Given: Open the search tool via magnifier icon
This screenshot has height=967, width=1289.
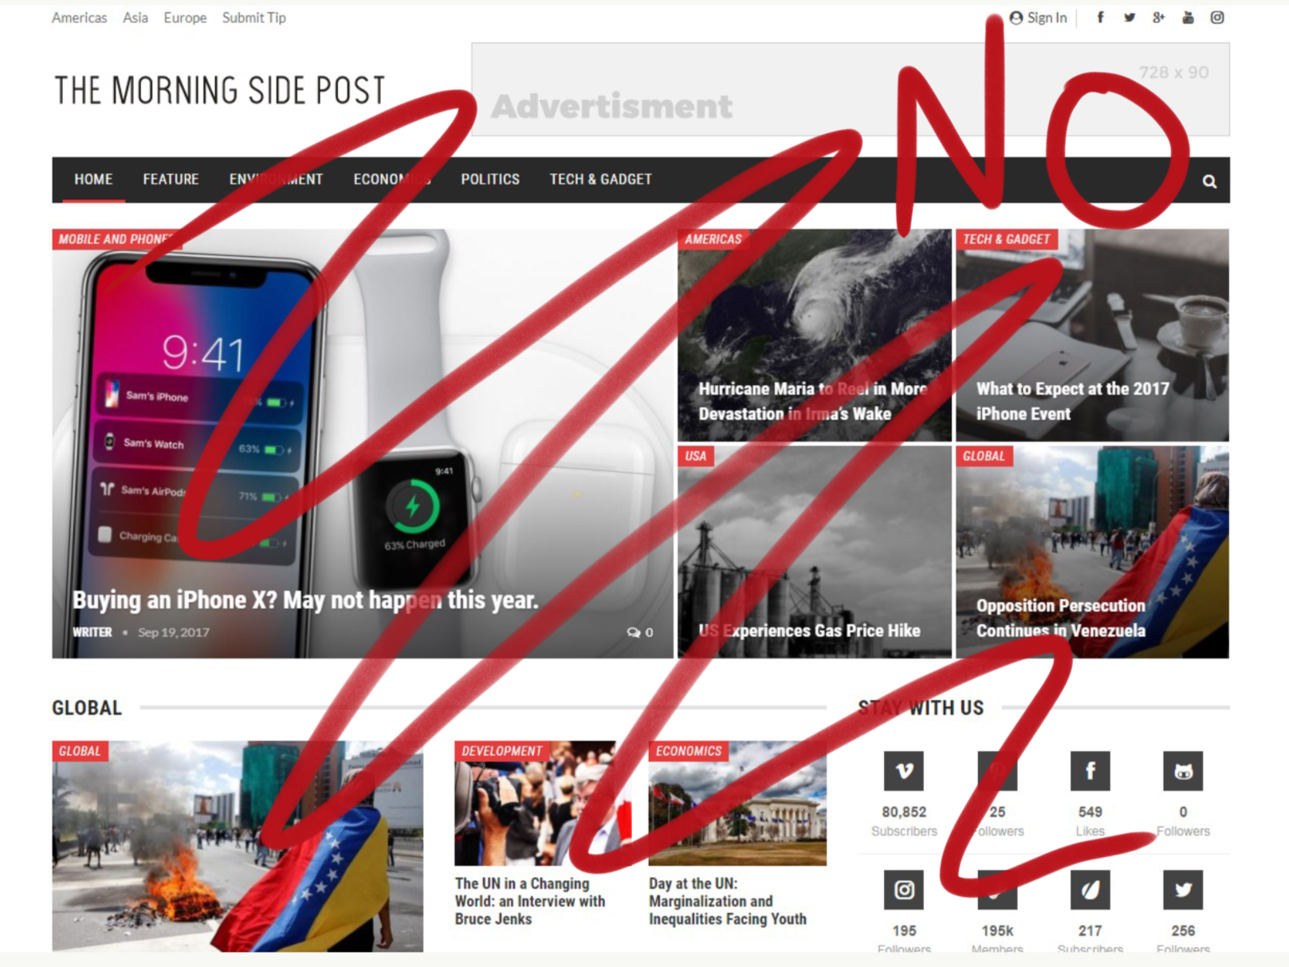Looking at the screenshot, I should point(1209,181).
